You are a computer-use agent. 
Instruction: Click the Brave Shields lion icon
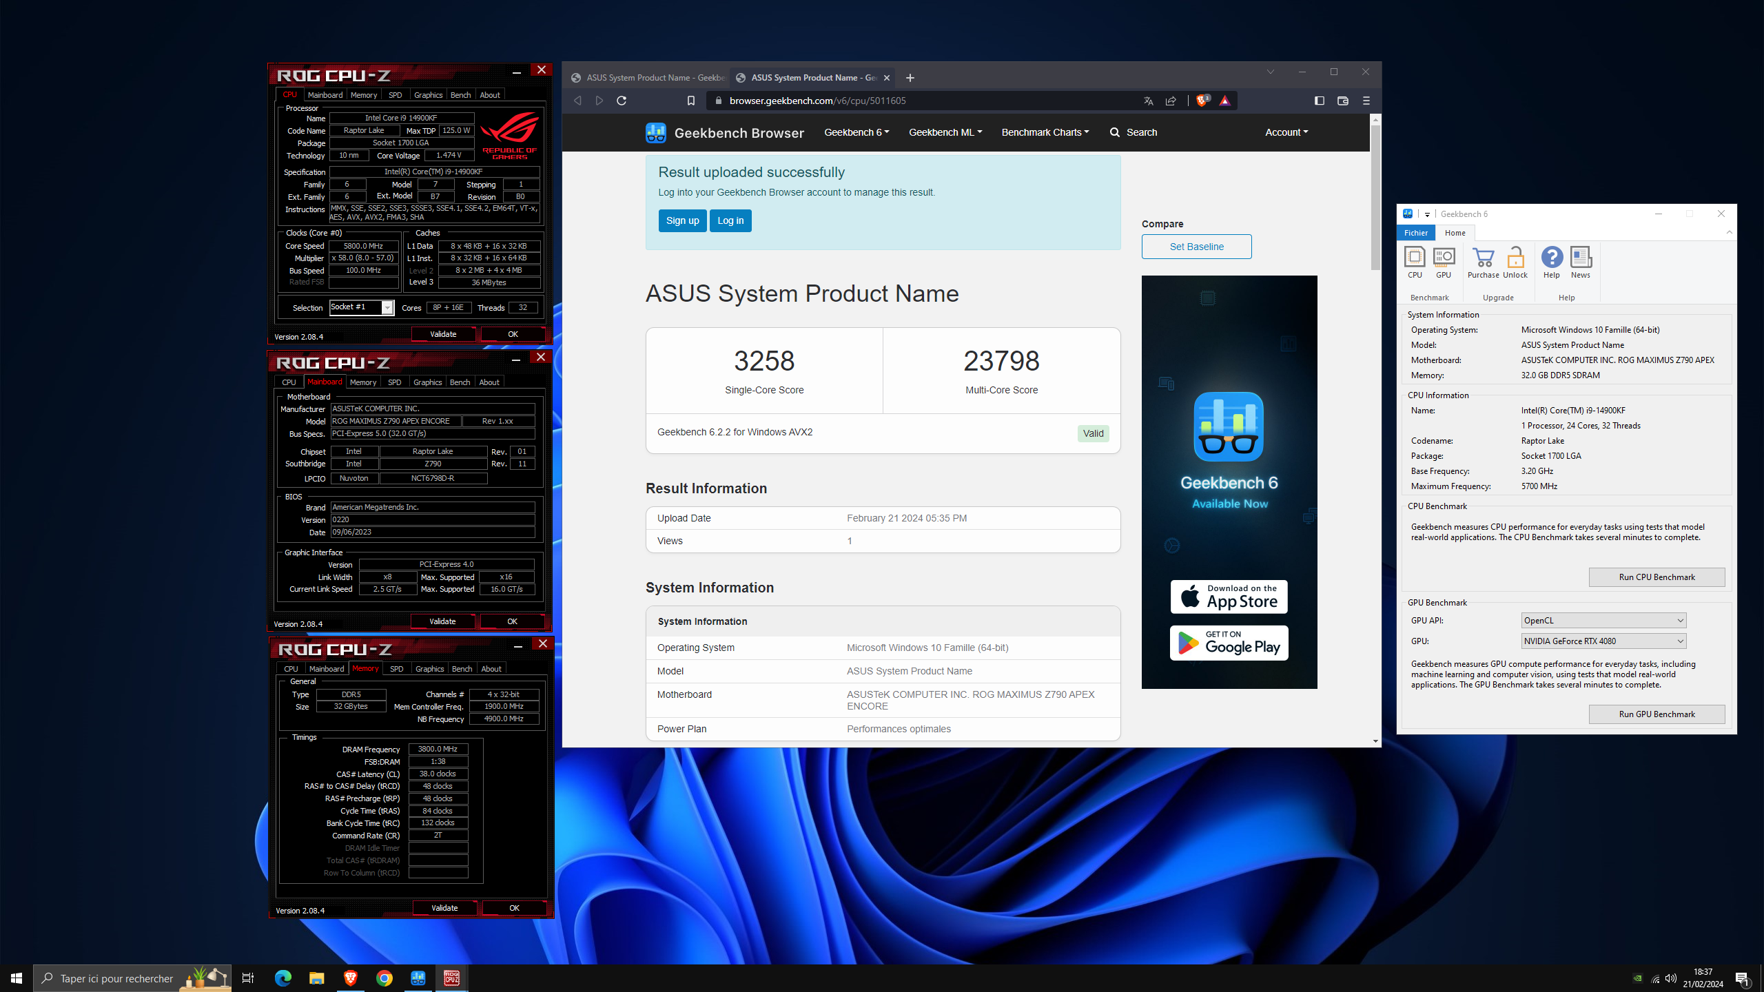[x=1202, y=101]
